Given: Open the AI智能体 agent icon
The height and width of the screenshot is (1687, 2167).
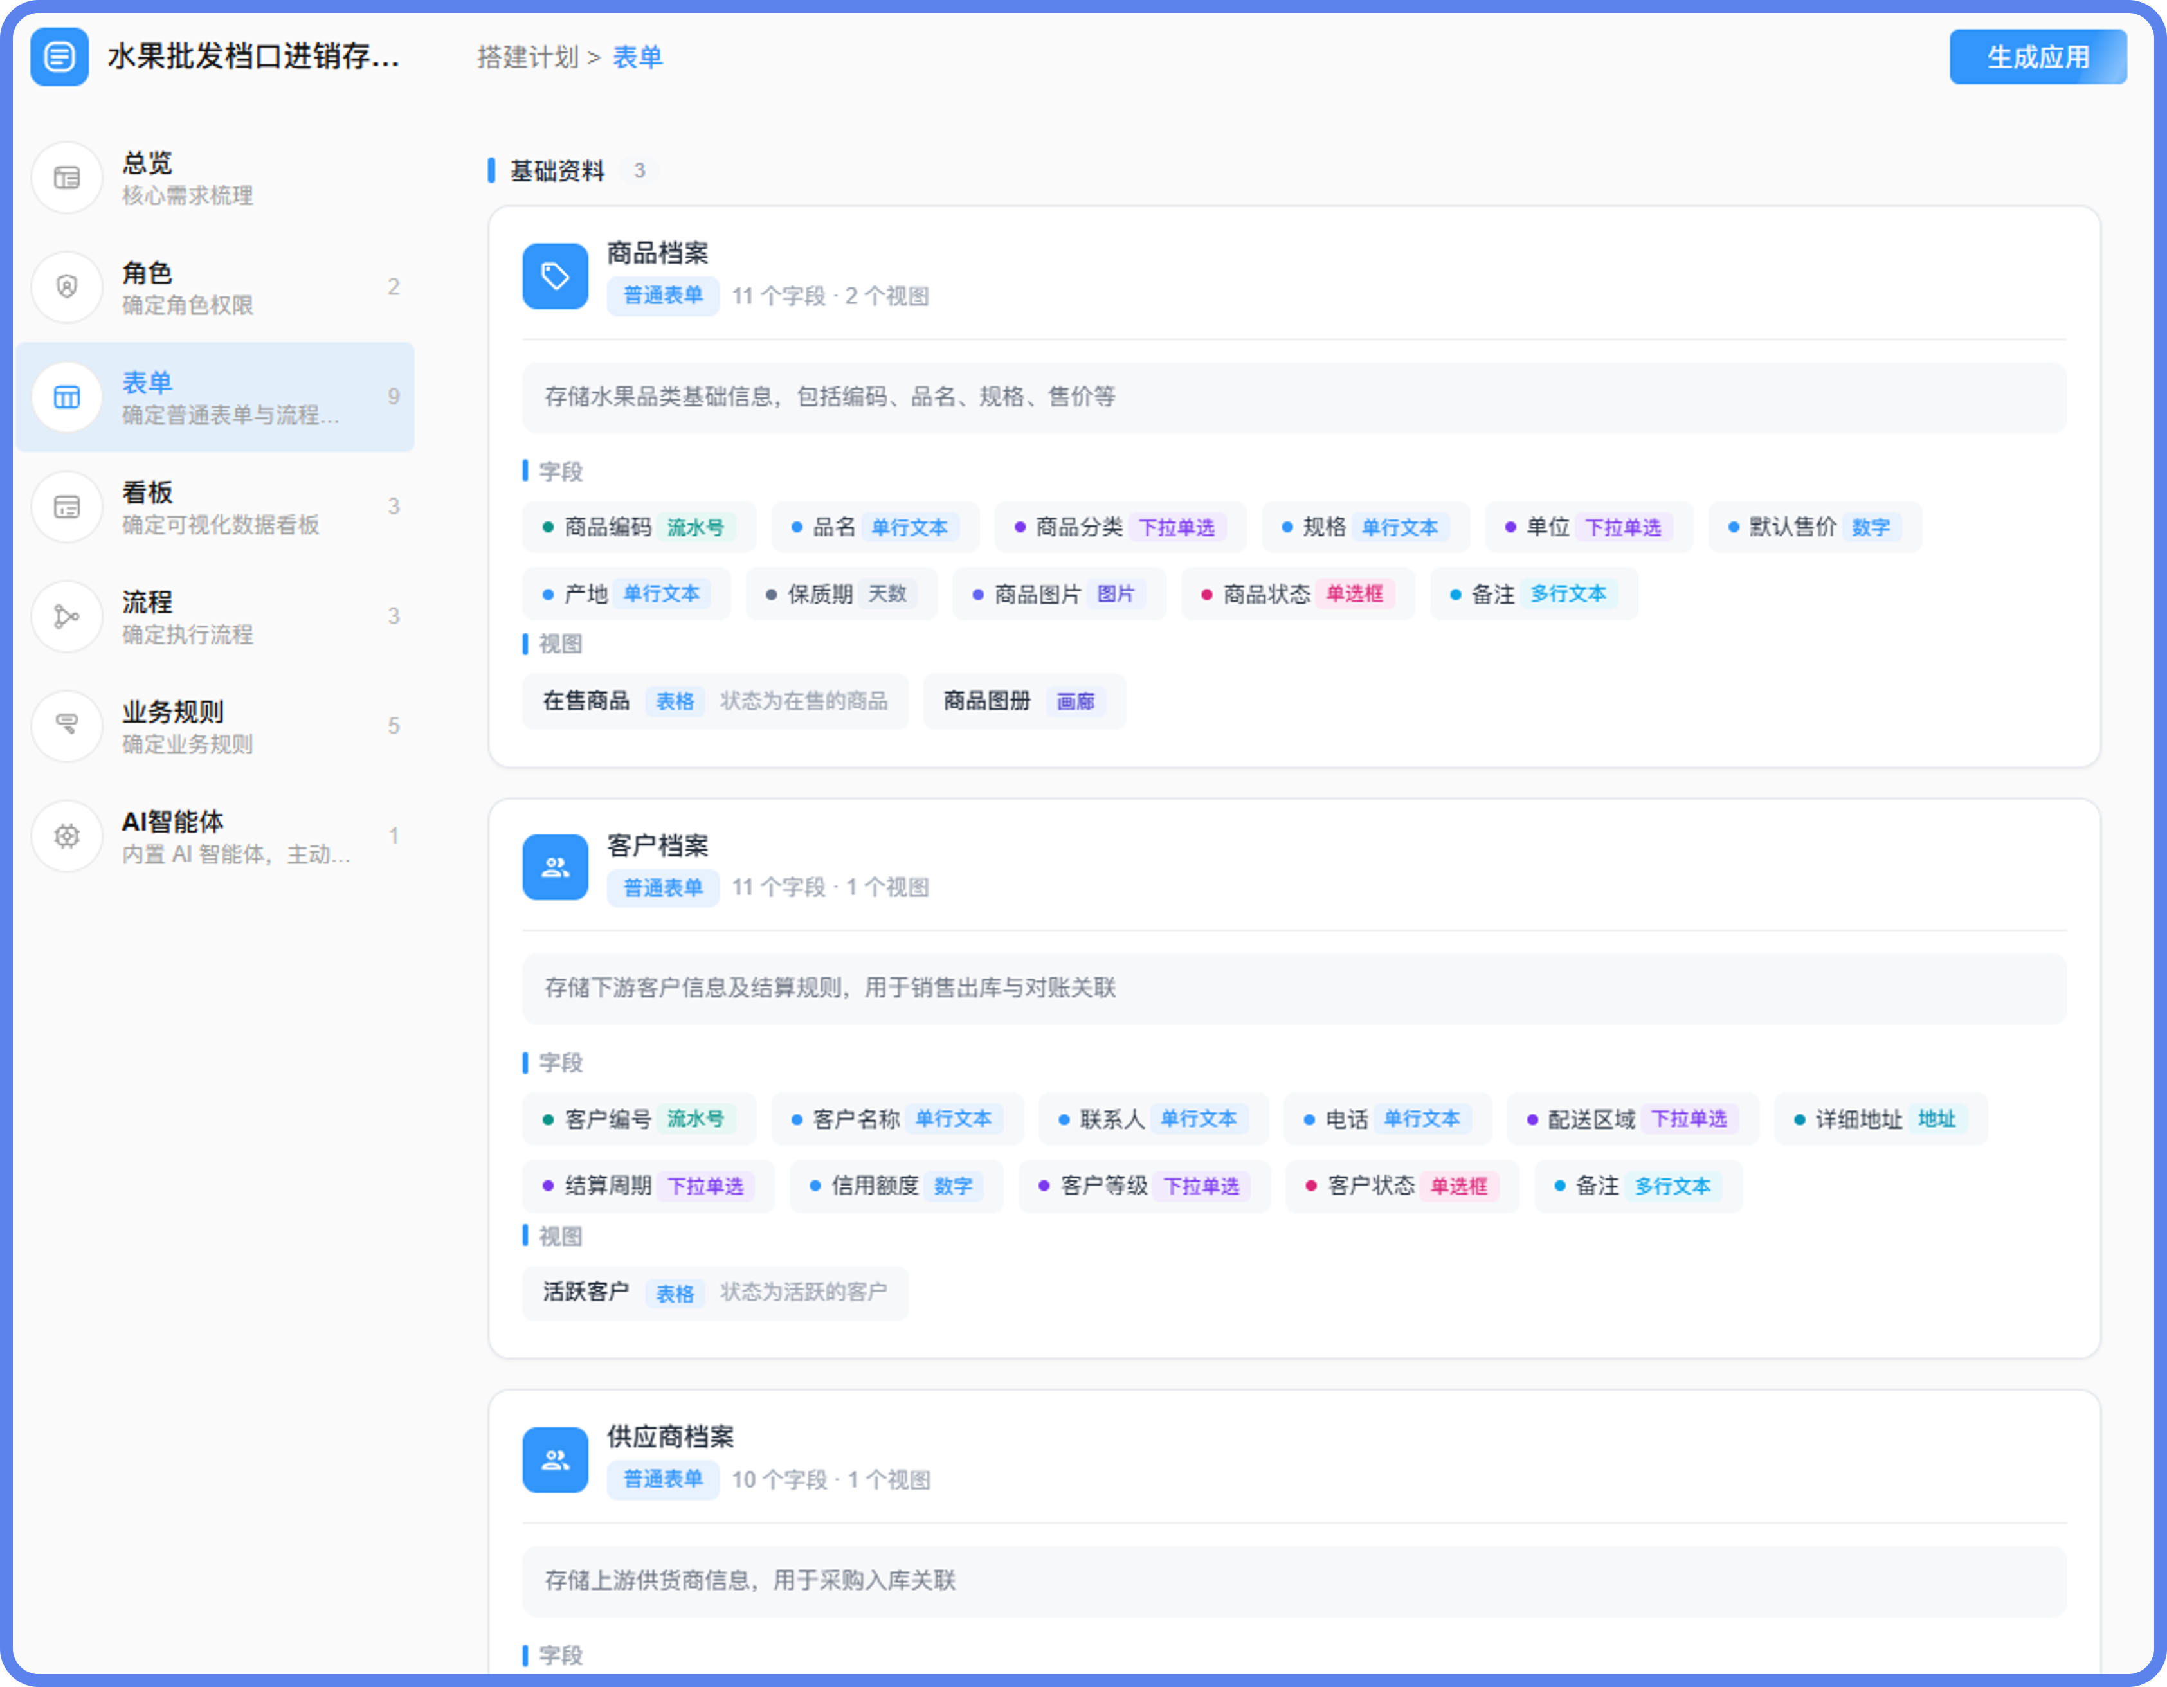Looking at the screenshot, I should [x=66, y=836].
